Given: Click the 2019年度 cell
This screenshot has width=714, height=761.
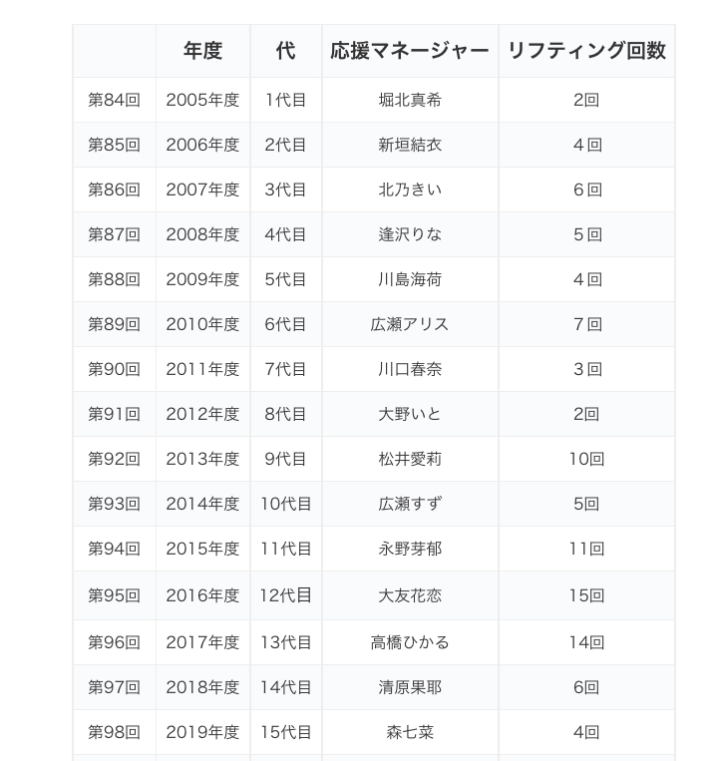Looking at the screenshot, I should 202,732.
